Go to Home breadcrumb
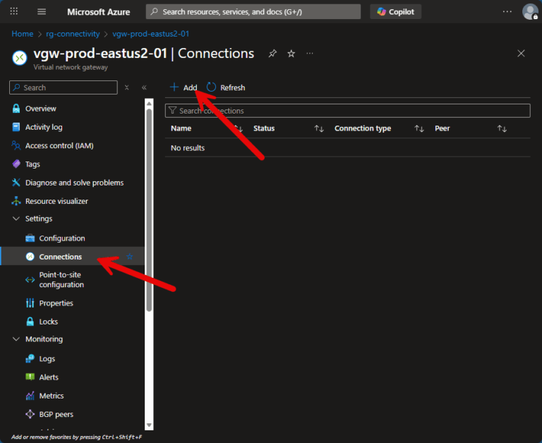 click(23, 34)
